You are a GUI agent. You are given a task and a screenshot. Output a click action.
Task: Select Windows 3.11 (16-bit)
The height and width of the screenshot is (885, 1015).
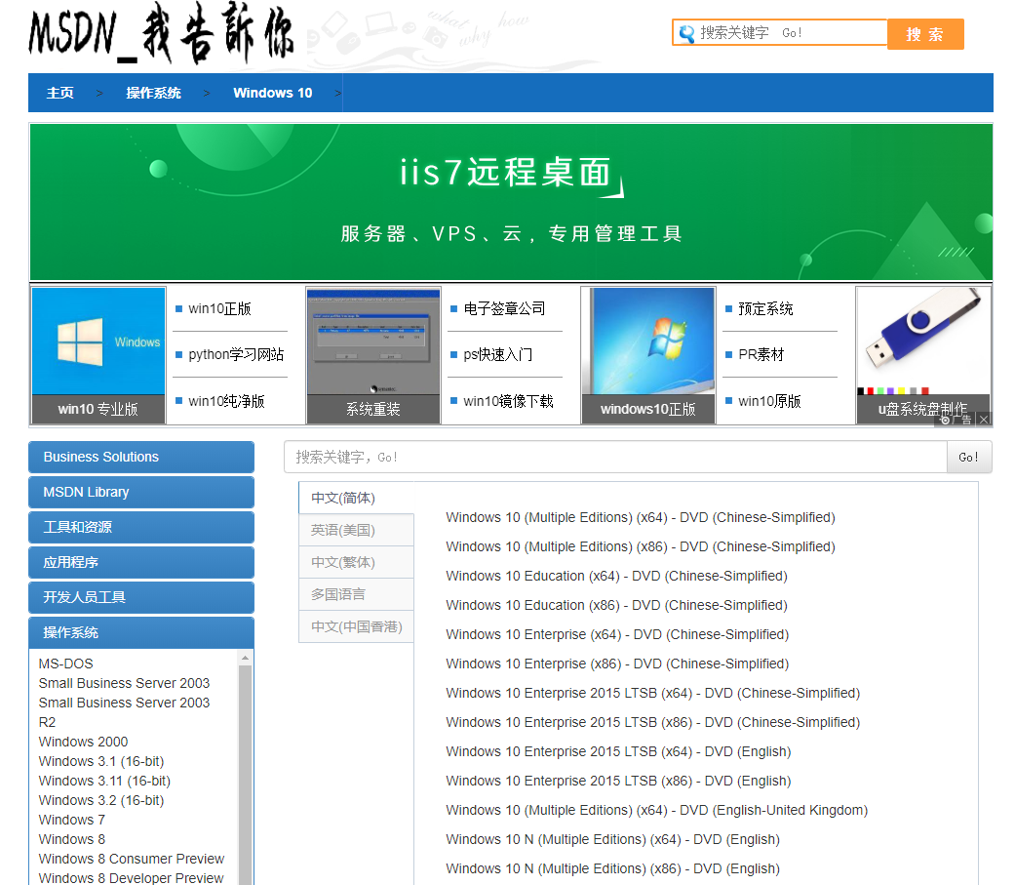pyautogui.click(x=105, y=781)
